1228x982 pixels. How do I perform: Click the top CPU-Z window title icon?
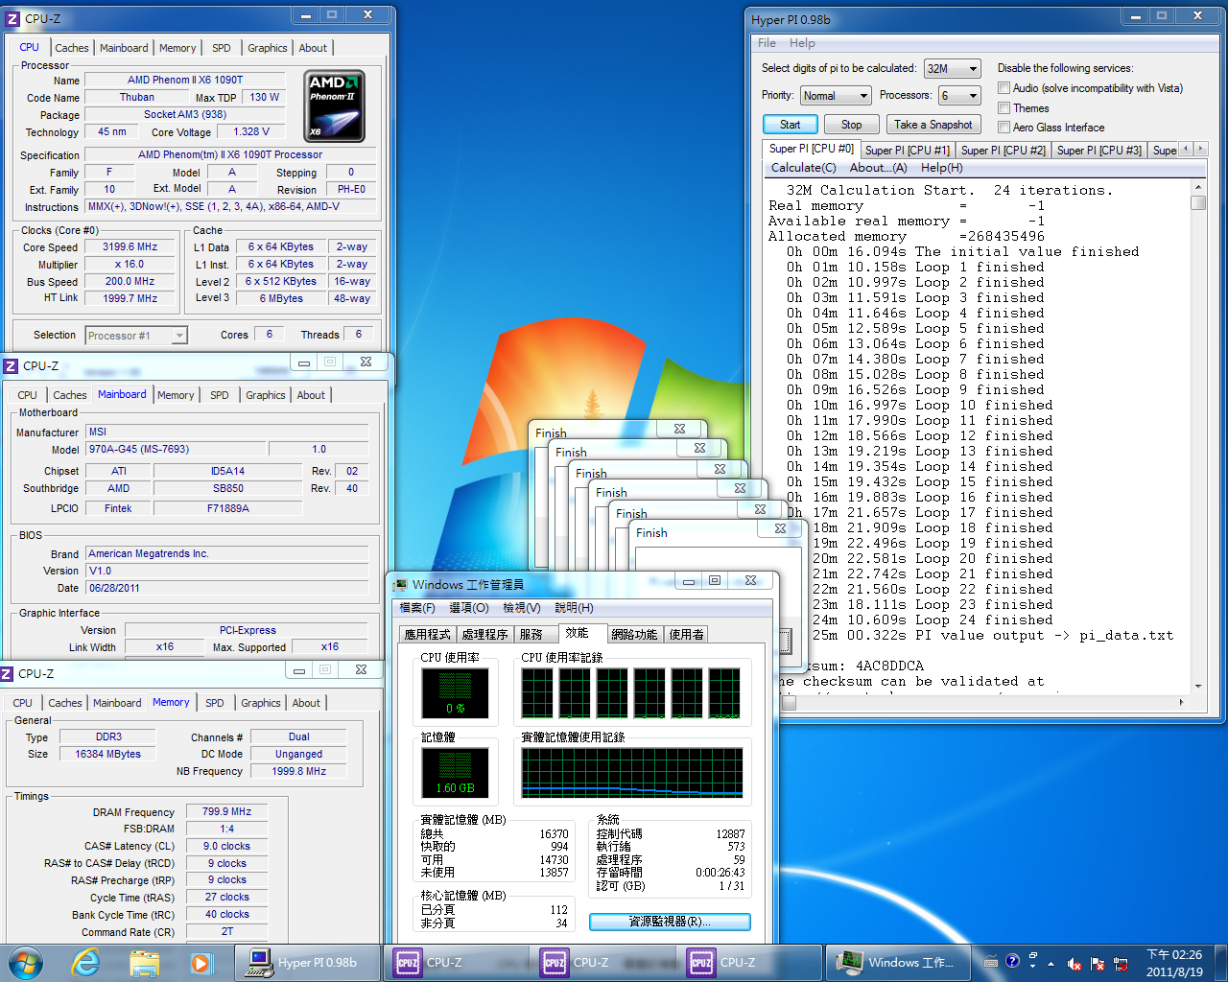point(12,18)
